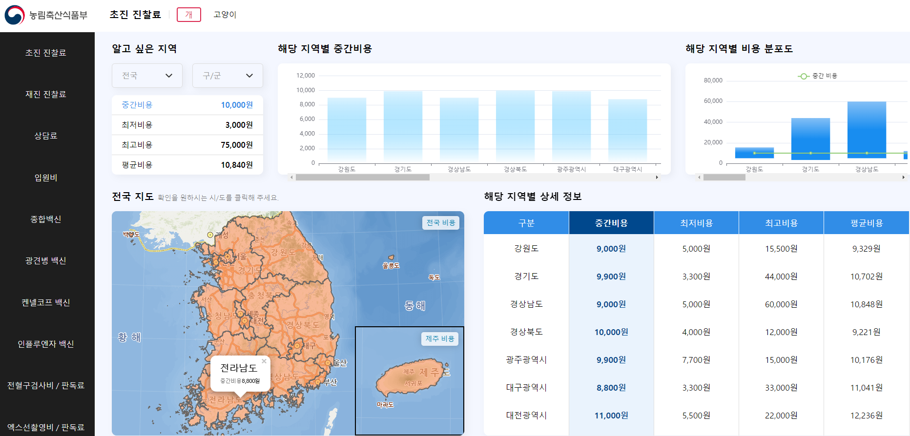The height and width of the screenshot is (436, 910).
Task: Click the 전국 비용 map button
Action: (441, 223)
